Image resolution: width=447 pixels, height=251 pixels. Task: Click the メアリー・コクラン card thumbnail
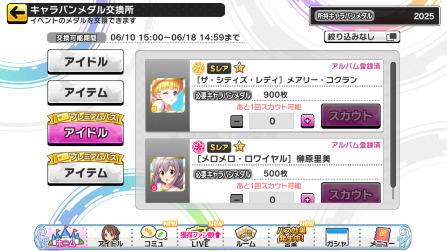pos(168,95)
